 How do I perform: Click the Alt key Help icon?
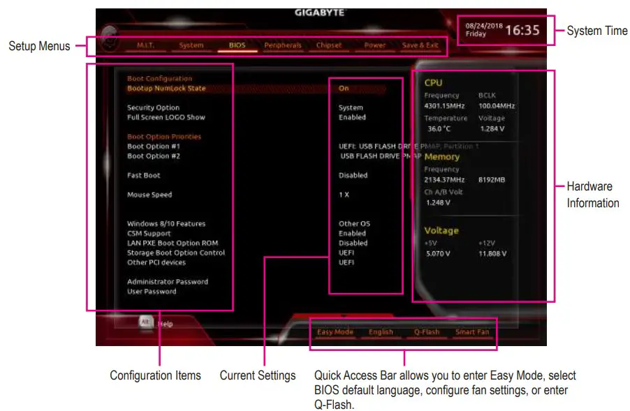146,322
